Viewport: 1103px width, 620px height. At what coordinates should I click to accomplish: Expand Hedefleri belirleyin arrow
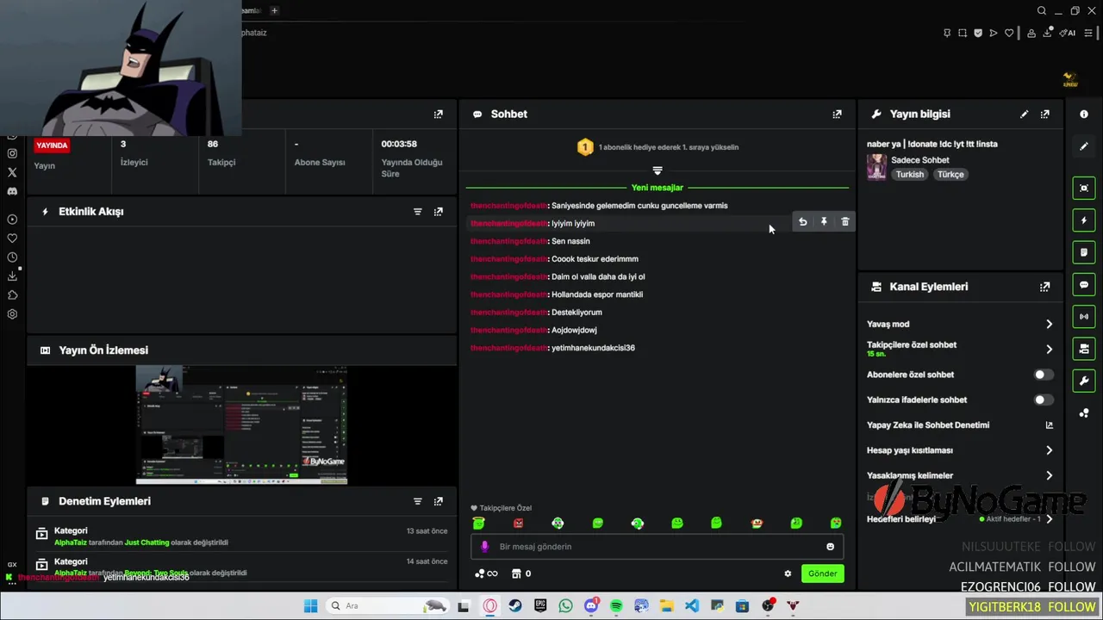pyautogui.click(x=1049, y=519)
